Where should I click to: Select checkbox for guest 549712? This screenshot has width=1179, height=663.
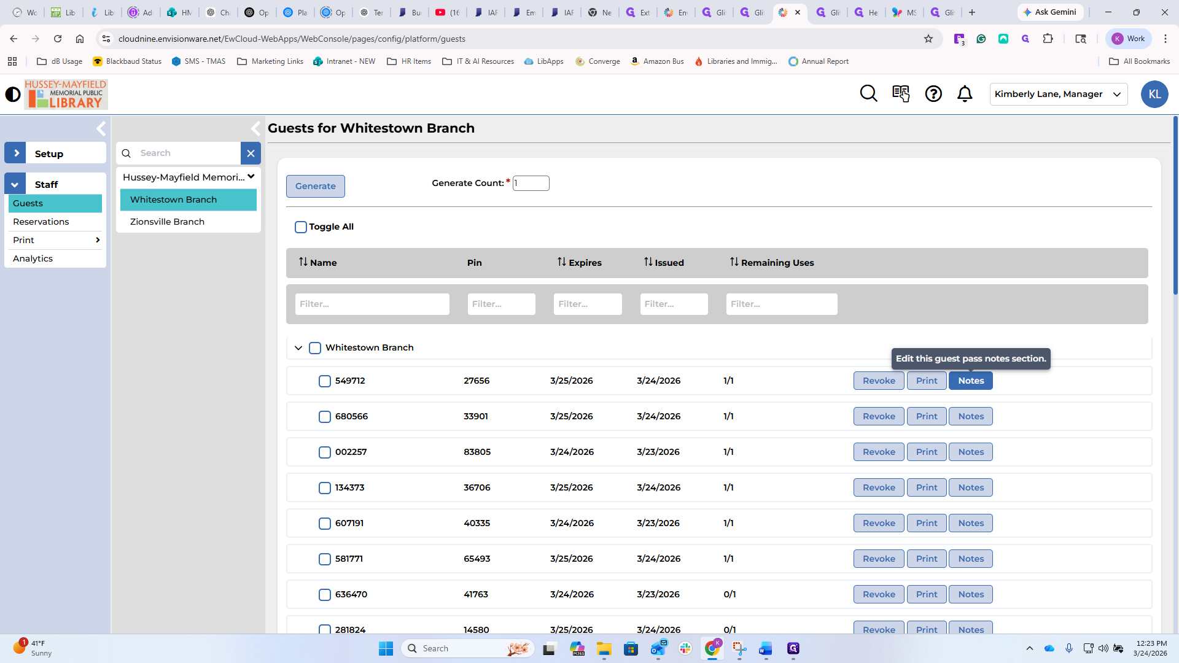[325, 381]
